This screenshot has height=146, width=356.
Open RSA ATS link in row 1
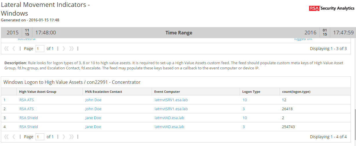pos(26,100)
